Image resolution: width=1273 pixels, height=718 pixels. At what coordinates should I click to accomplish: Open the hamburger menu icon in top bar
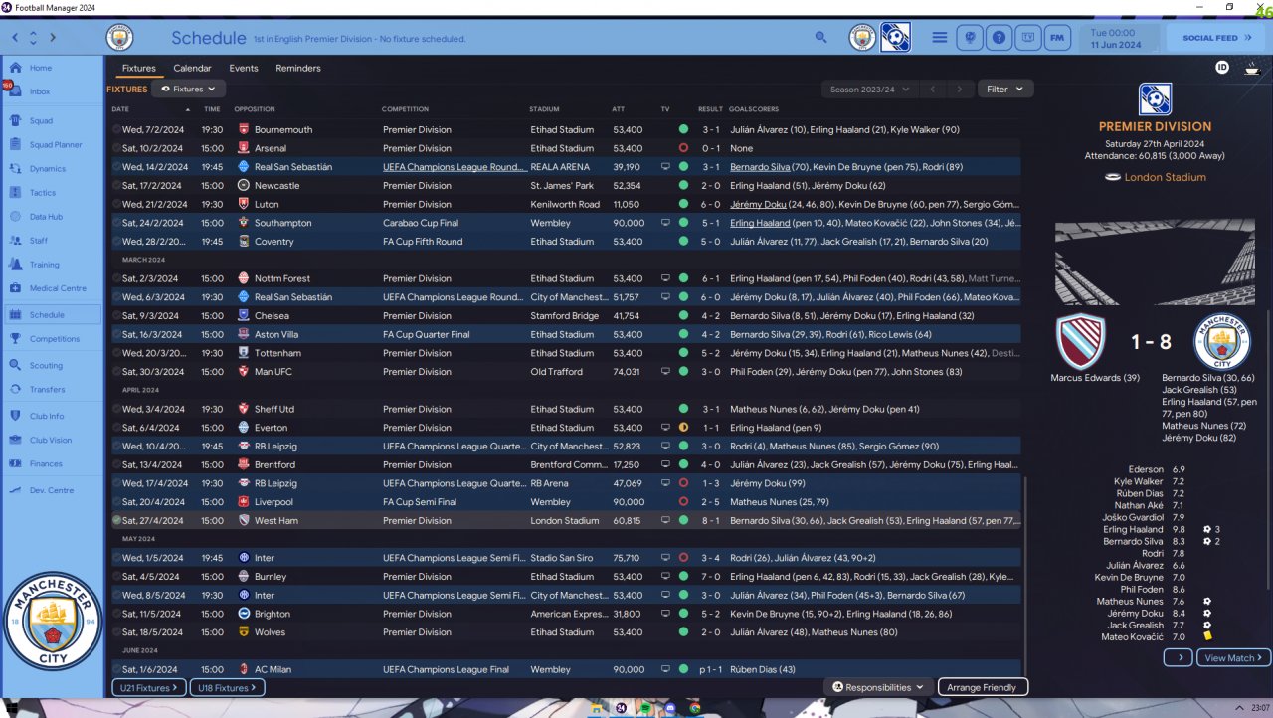click(939, 38)
